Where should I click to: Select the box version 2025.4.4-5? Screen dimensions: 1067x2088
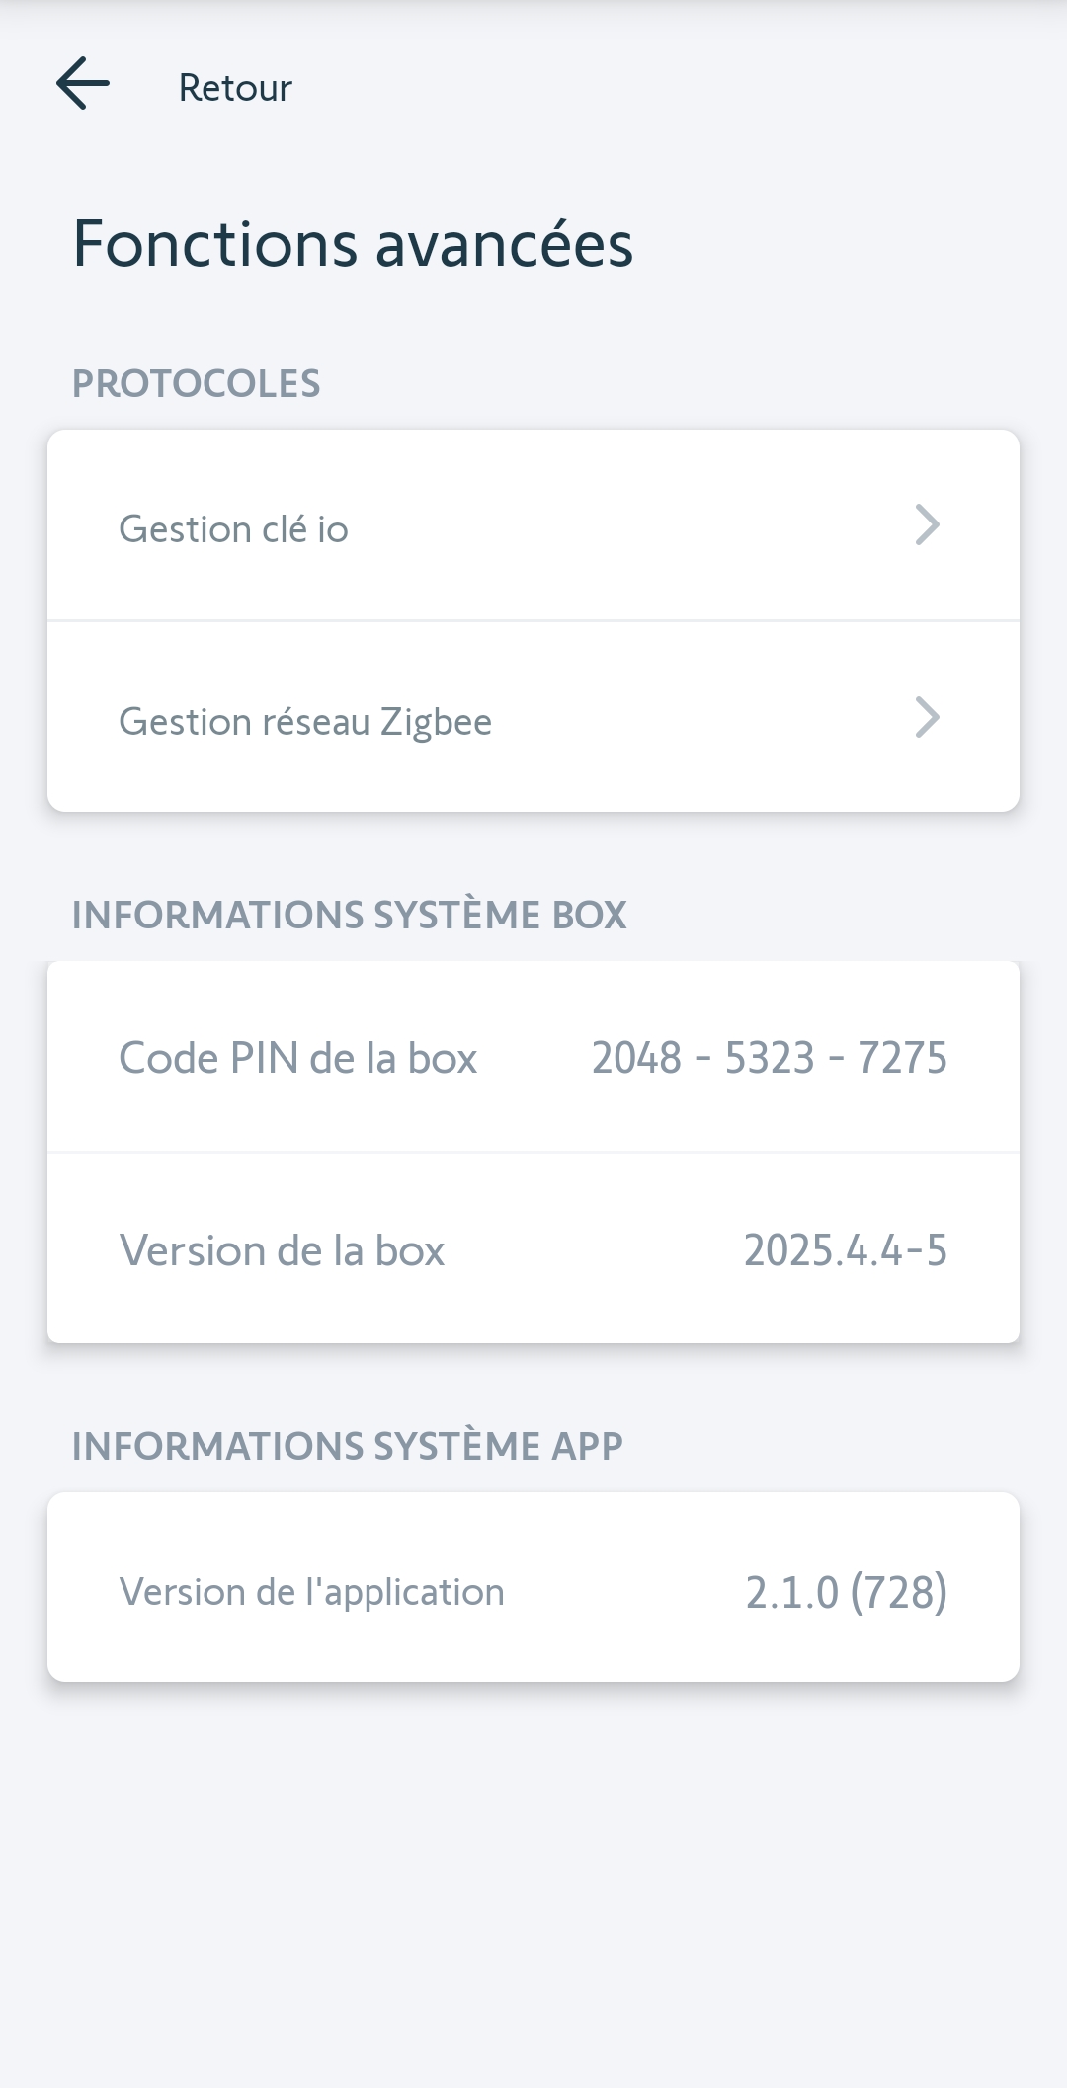coord(845,1250)
